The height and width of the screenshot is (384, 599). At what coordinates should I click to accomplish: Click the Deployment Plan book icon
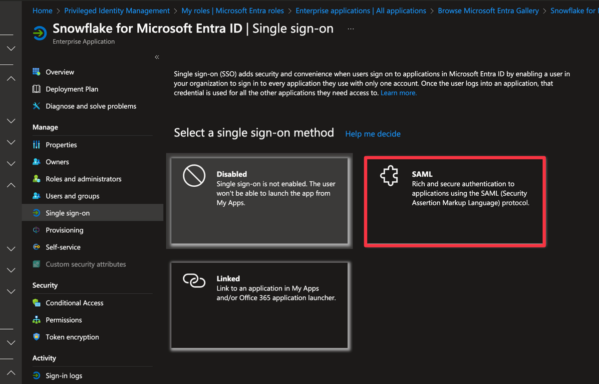(x=36, y=89)
